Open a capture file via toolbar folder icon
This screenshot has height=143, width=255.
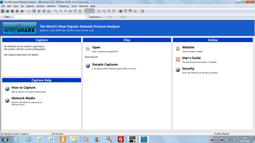(29, 11)
